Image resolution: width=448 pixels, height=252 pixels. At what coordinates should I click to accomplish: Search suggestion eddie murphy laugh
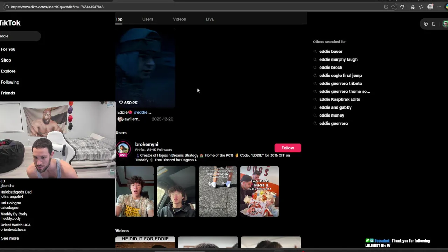[338, 59]
